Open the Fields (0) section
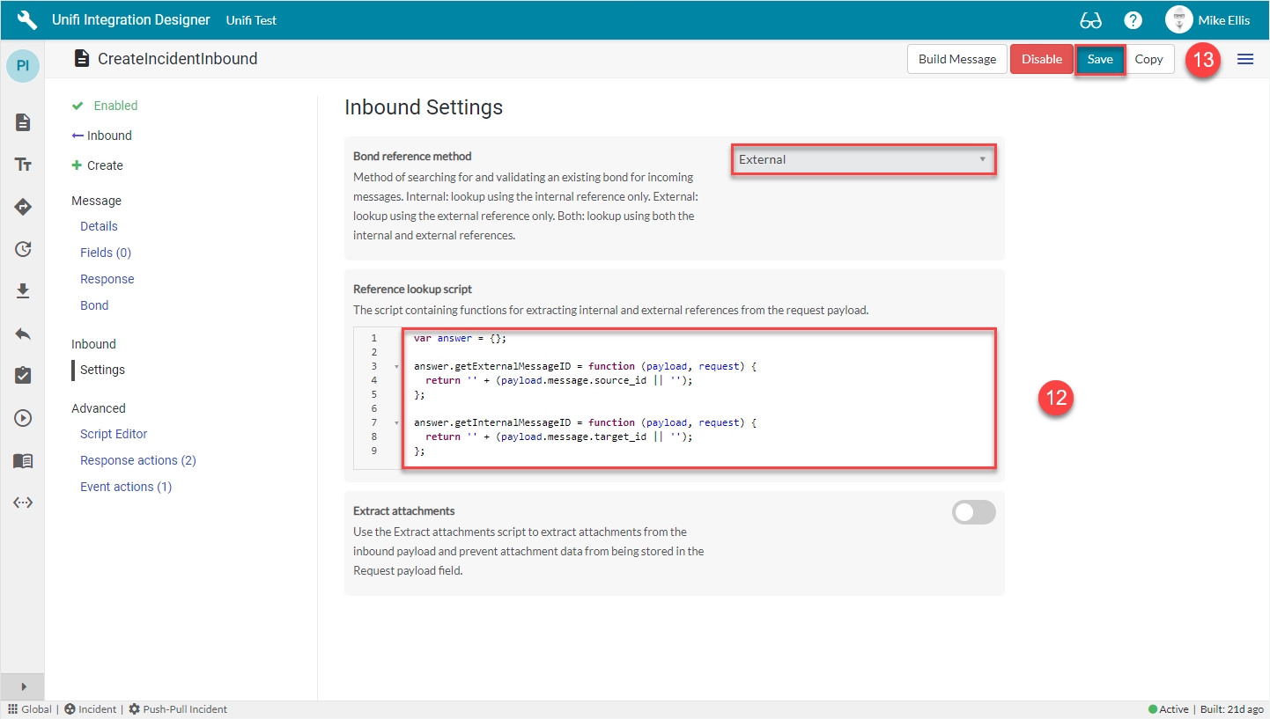 pyautogui.click(x=106, y=253)
